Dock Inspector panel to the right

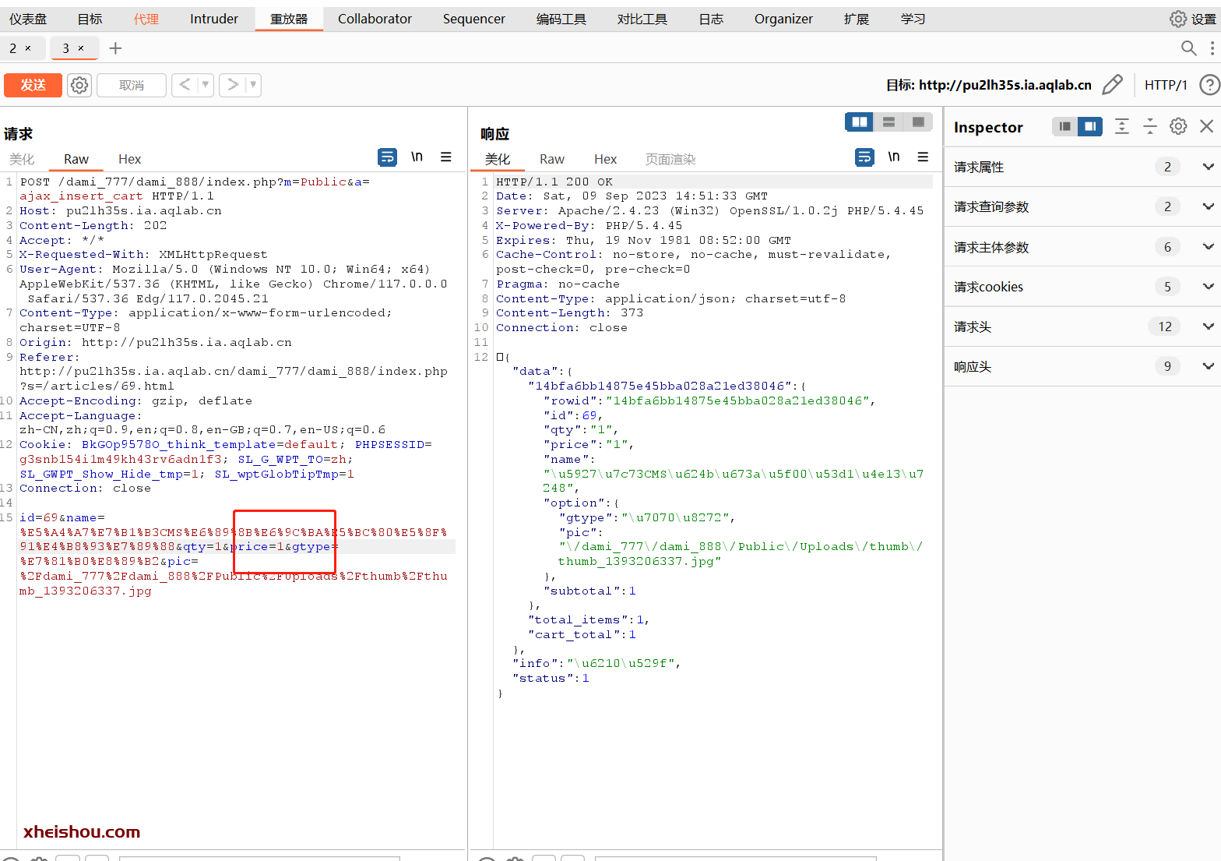point(1090,126)
